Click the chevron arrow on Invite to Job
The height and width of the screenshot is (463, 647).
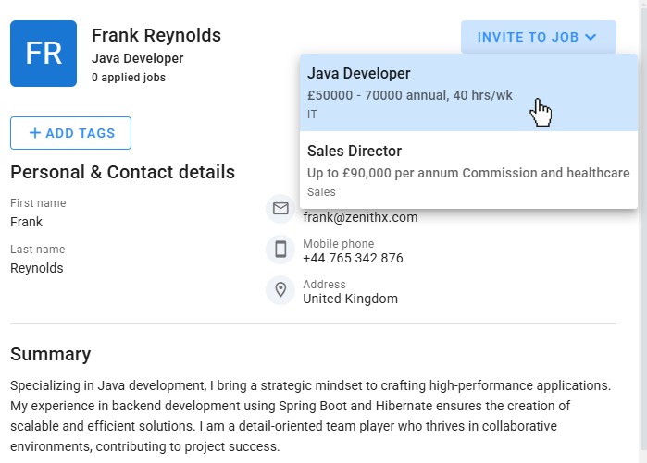pos(591,37)
